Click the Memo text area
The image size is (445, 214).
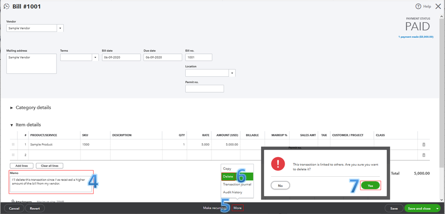pyautogui.click(x=51, y=185)
